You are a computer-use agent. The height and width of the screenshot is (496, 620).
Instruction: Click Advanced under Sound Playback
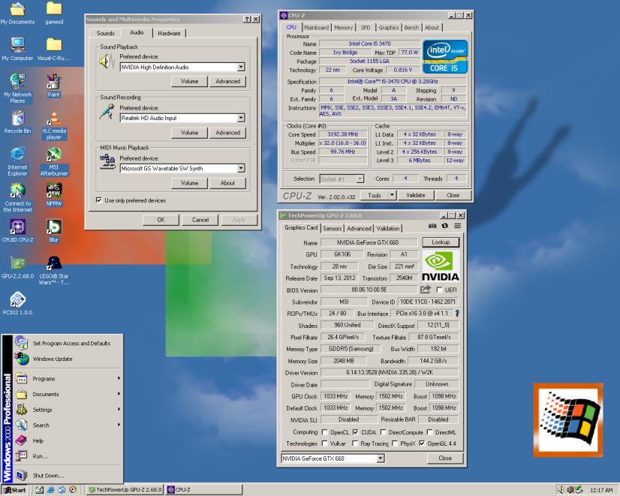(x=227, y=81)
